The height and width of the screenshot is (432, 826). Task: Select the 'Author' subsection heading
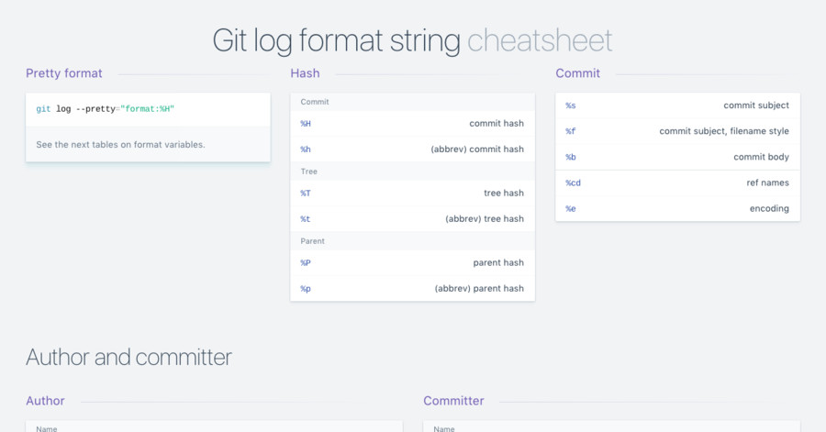(45, 401)
